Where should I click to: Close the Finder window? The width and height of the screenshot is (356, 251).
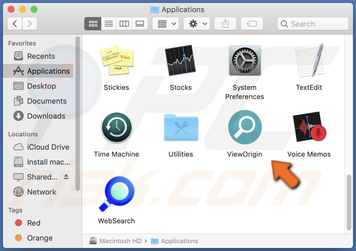11,9
